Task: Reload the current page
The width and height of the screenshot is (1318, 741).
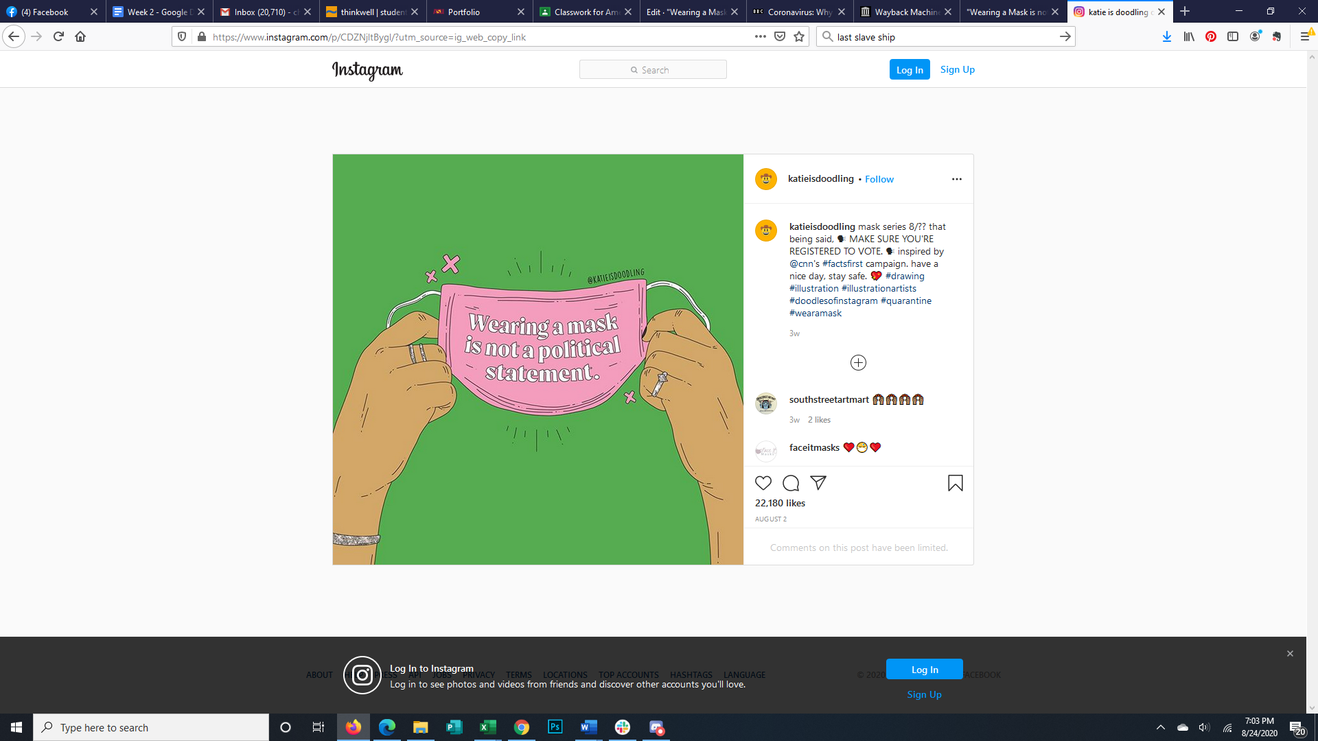Action: (58, 36)
